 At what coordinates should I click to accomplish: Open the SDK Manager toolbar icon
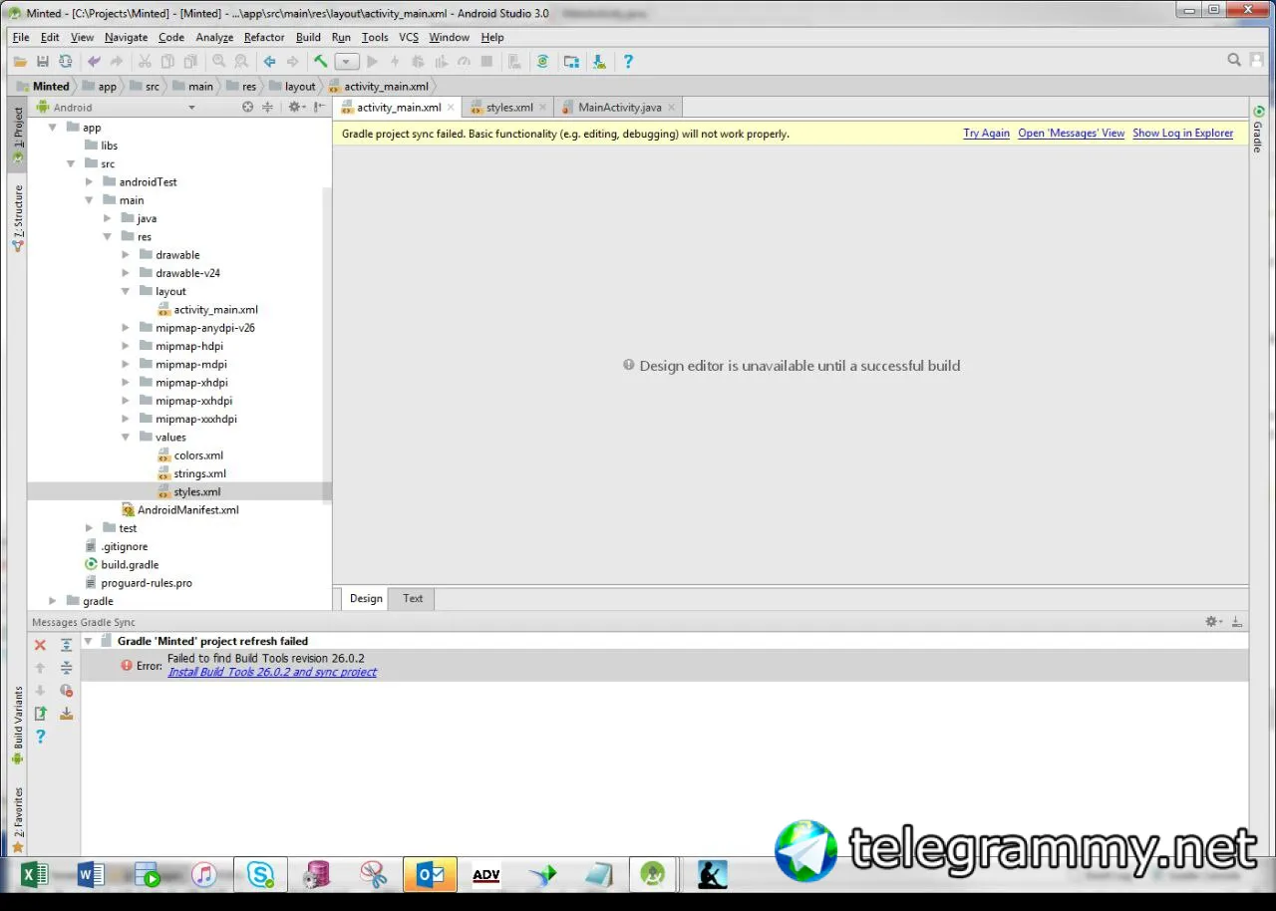[599, 62]
